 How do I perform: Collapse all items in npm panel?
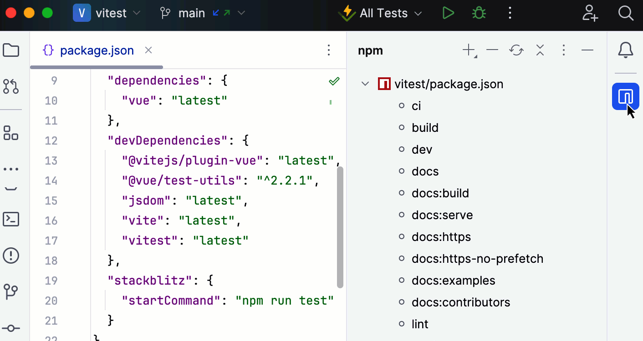pos(540,50)
